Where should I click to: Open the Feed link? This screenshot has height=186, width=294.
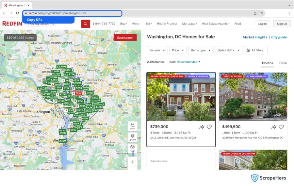(x=237, y=24)
